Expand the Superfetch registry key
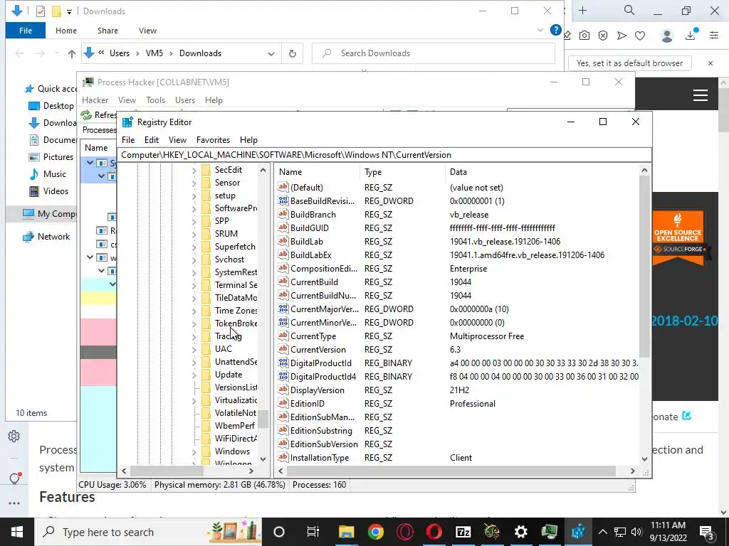This screenshot has width=729, height=546. (194, 247)
